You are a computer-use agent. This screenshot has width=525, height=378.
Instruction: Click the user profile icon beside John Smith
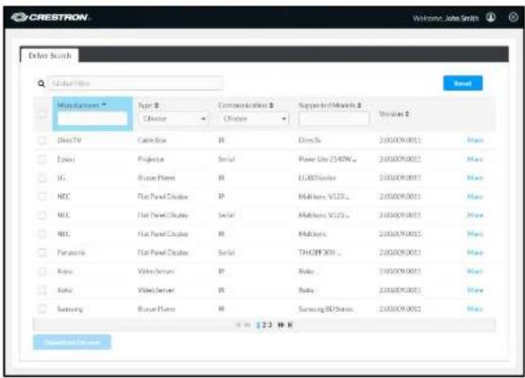pos(491,17)
